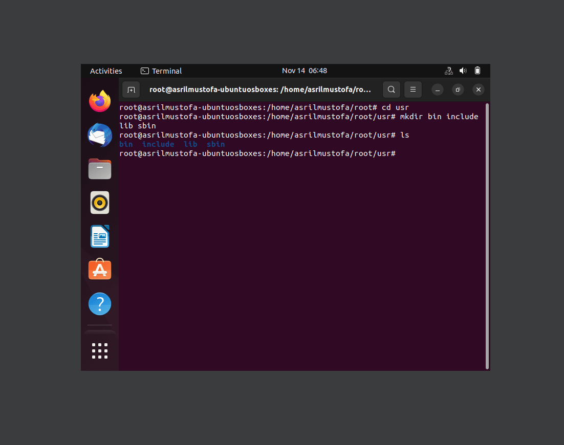Click the 'include' directory in ls output
564x445 pixels.
(158, 144)
